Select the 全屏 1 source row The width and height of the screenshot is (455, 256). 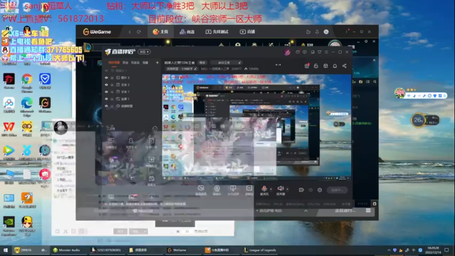[x=132, y=99]
